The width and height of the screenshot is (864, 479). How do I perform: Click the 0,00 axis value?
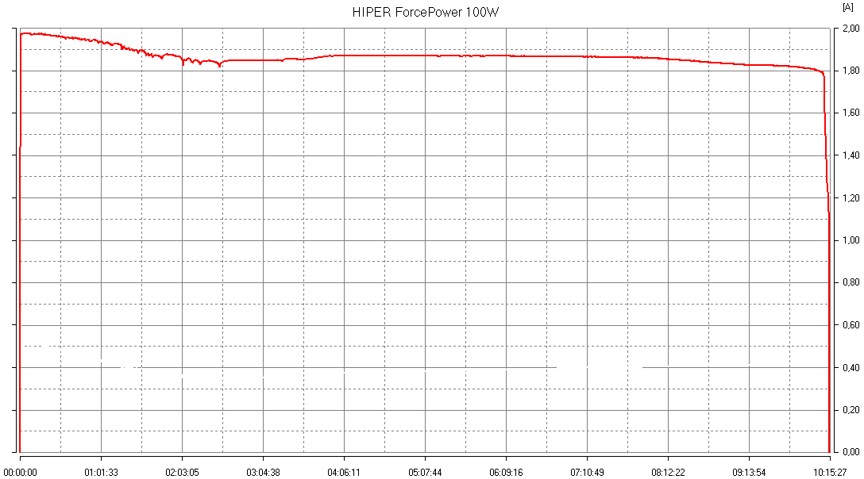click(x=850, y=452)
